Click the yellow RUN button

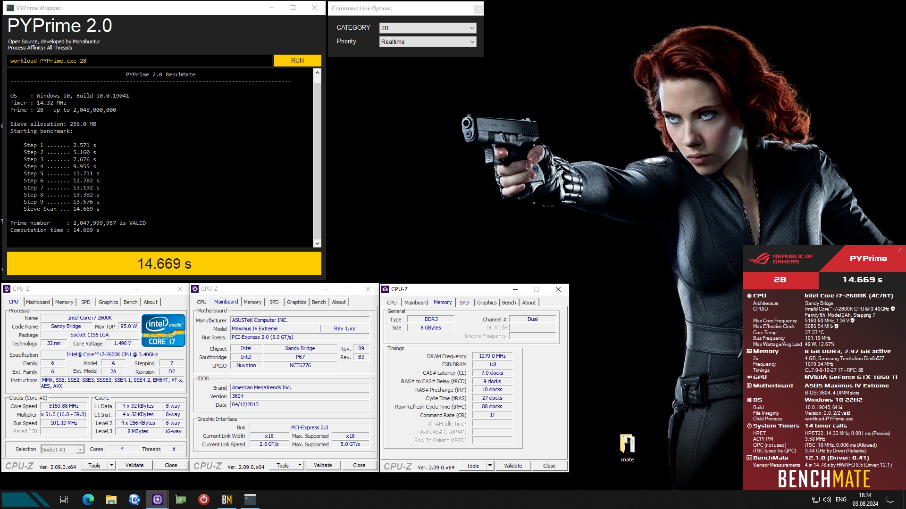297,61
